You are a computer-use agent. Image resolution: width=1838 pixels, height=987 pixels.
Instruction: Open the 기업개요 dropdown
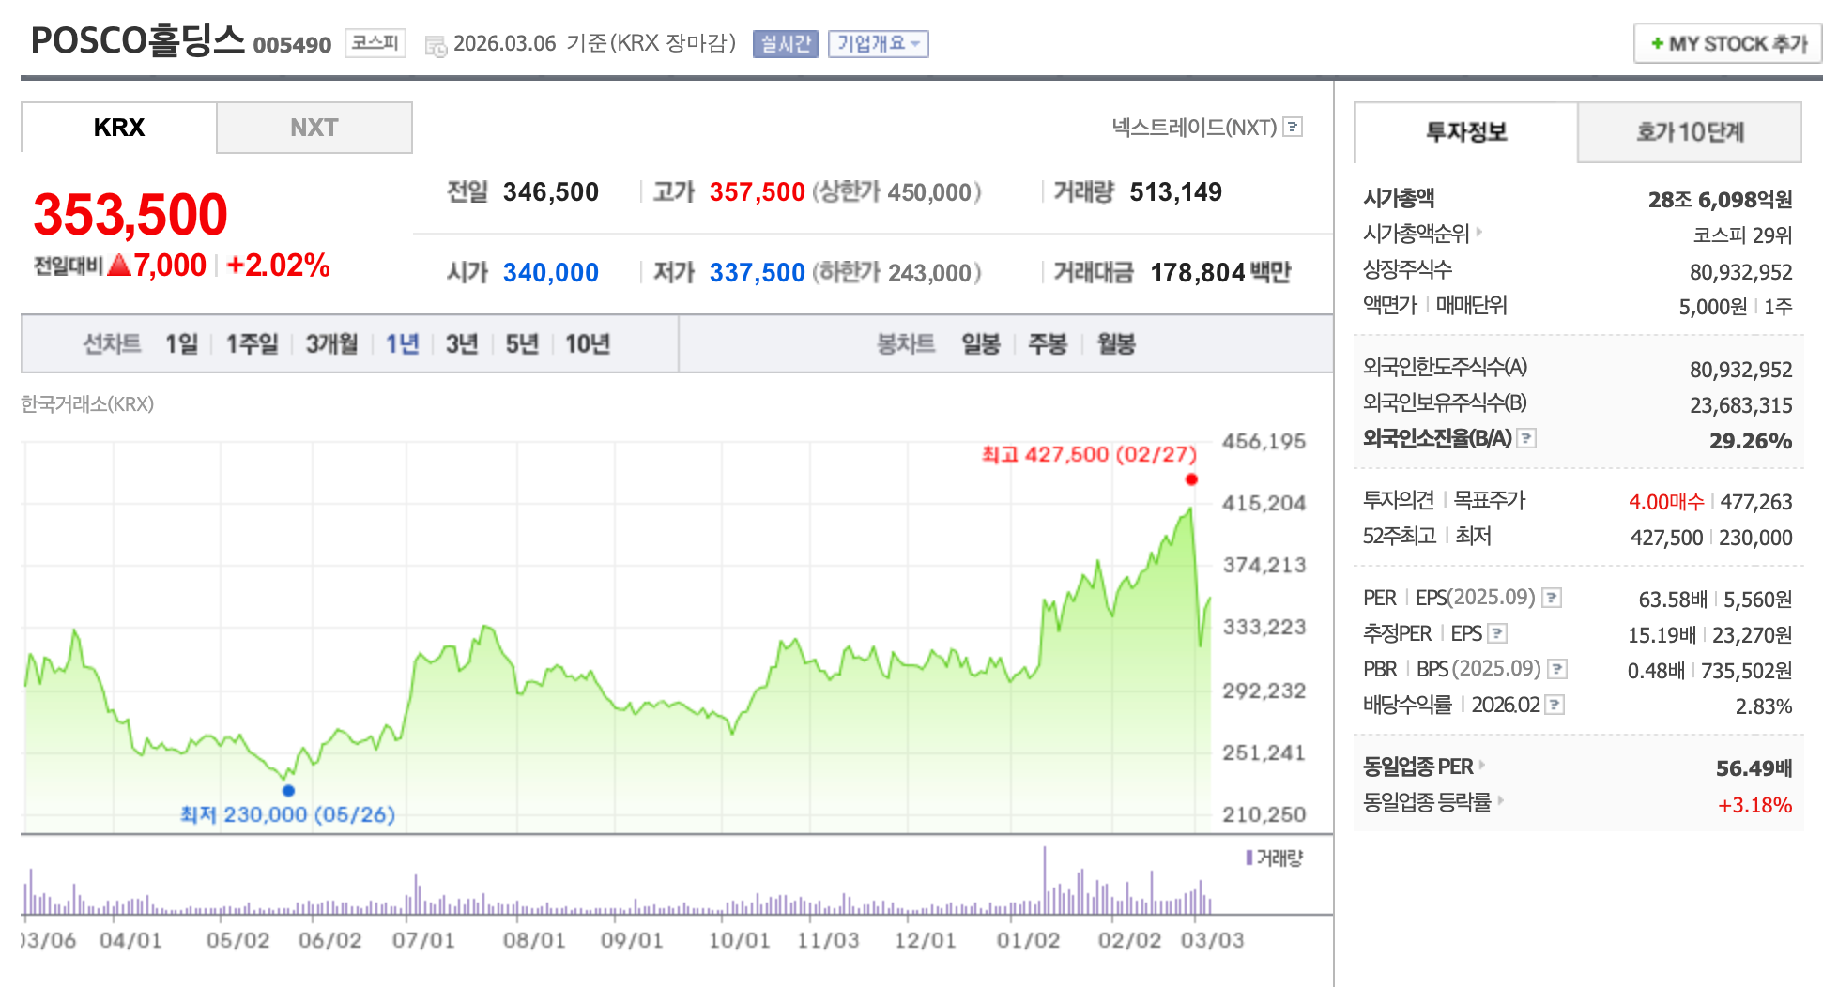pyautogui.click(x=879, y=44)
